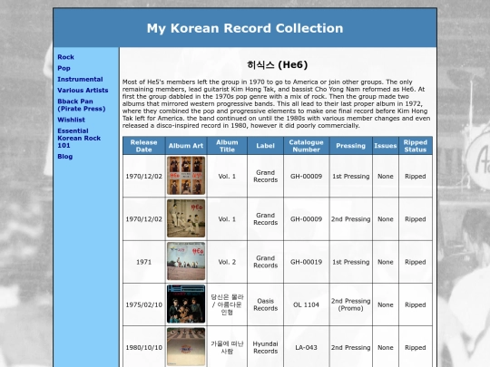
Task: Click the 가을에 떠난 사람 album title
Action: [x=227, y=347]
